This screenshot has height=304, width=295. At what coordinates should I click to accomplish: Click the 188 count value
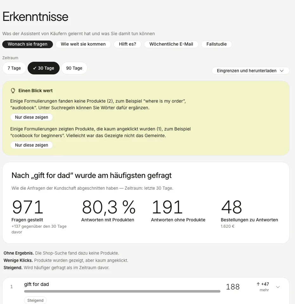[233, 287]
